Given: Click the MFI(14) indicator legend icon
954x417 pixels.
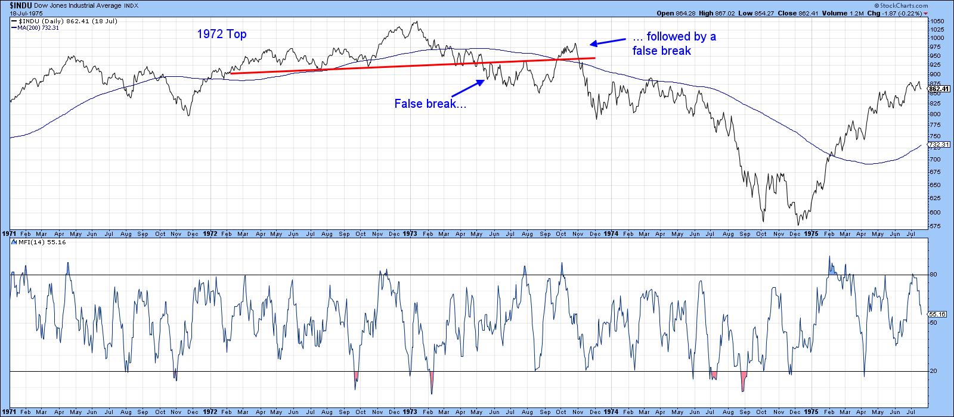Looking at the screenshot, I should 13,241.
